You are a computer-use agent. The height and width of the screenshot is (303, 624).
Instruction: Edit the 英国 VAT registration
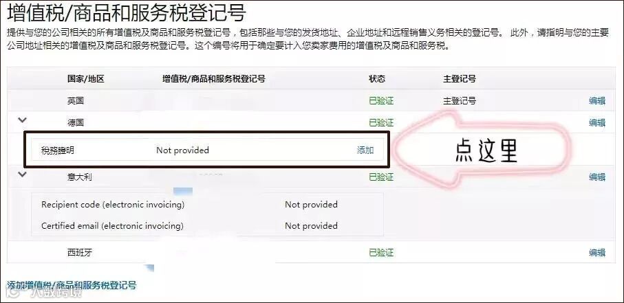point(597,101)
